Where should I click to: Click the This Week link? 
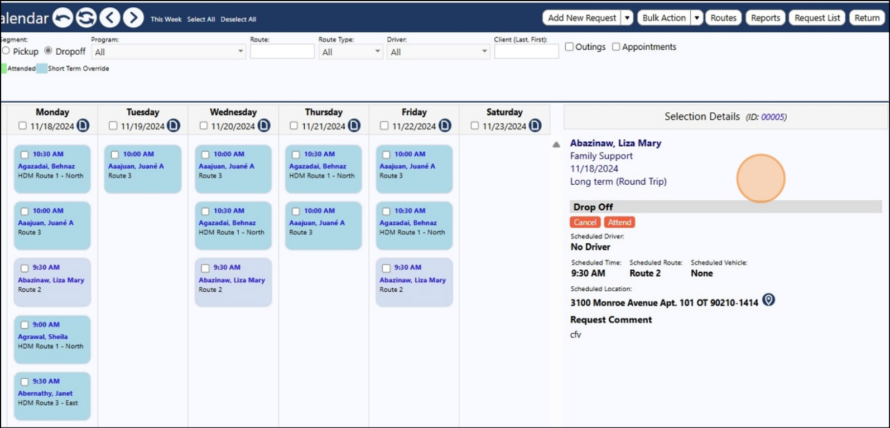tap(166, 19)
